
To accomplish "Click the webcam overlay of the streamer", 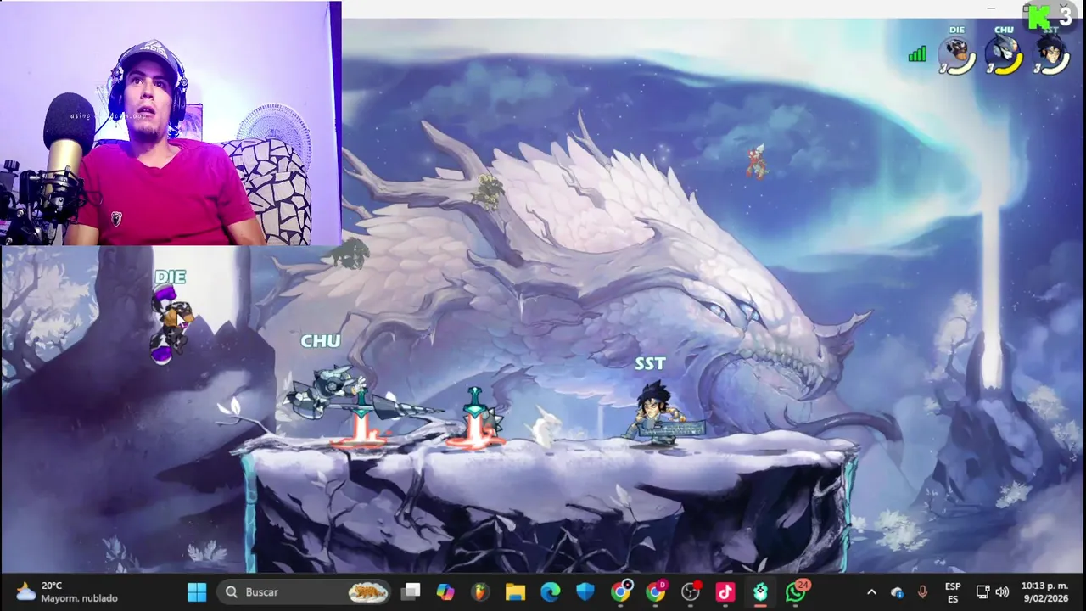I will point(171,123).
